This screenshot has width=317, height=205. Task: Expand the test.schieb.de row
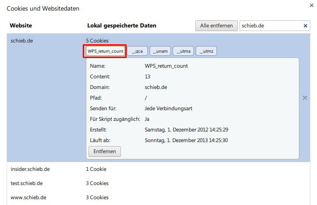pos(158,183)
